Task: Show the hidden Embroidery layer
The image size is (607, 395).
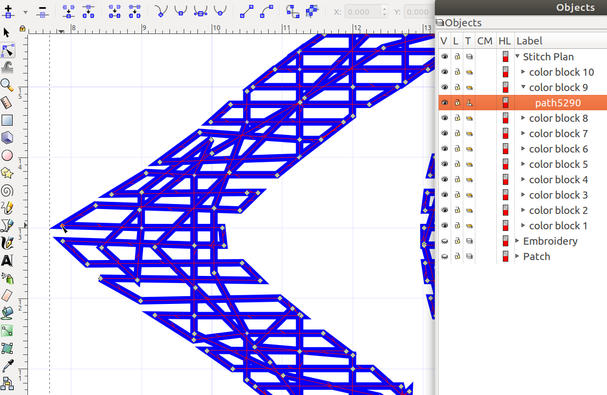Action: (x=444, y=241)
